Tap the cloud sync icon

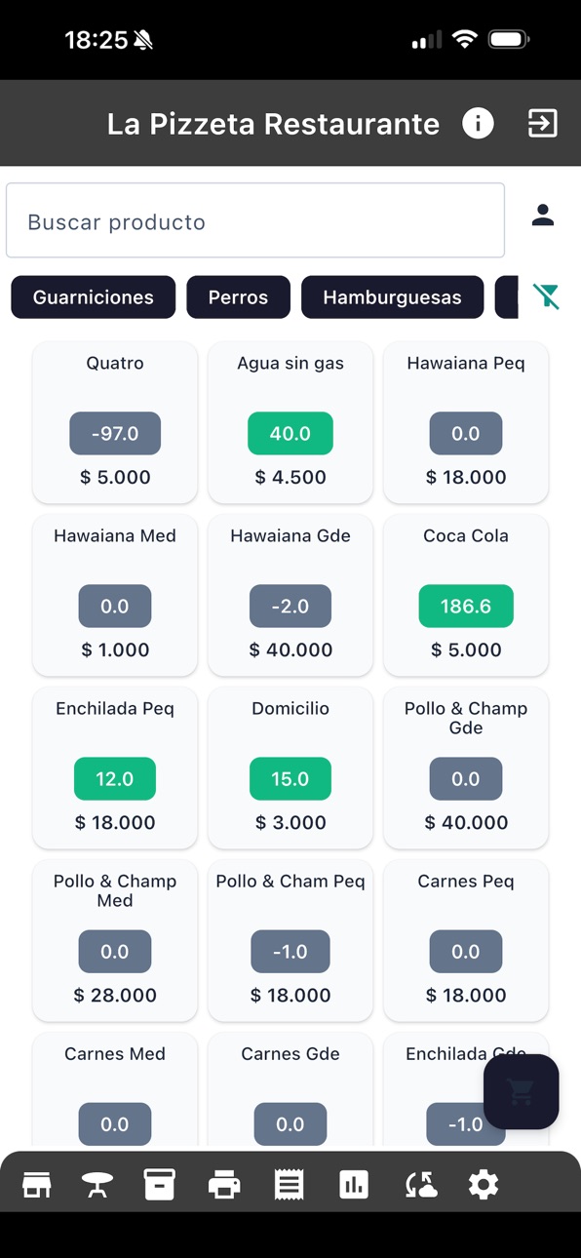(421, 1185)
